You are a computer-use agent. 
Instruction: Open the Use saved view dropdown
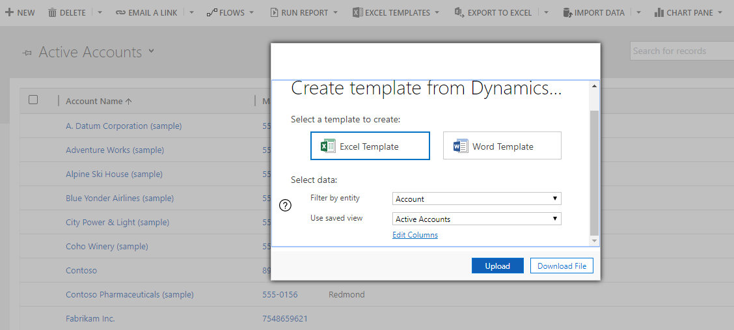pos(476,219)
